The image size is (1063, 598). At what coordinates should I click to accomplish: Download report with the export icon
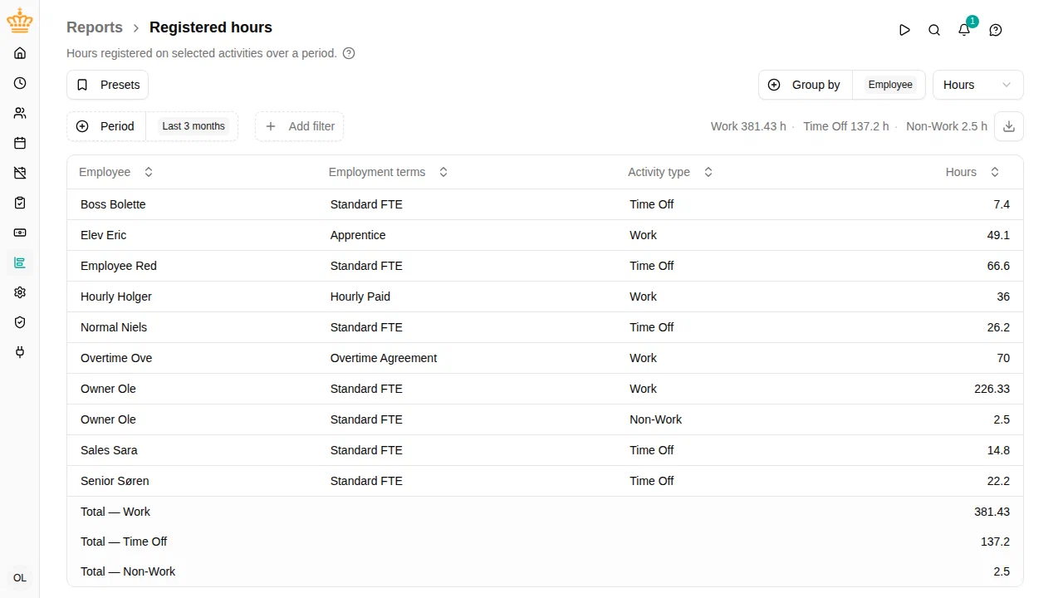1009,126
